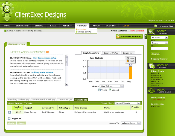
Task: Switch to the Uninvoiced Work (0) tab
Action: (x=44, y=100)
